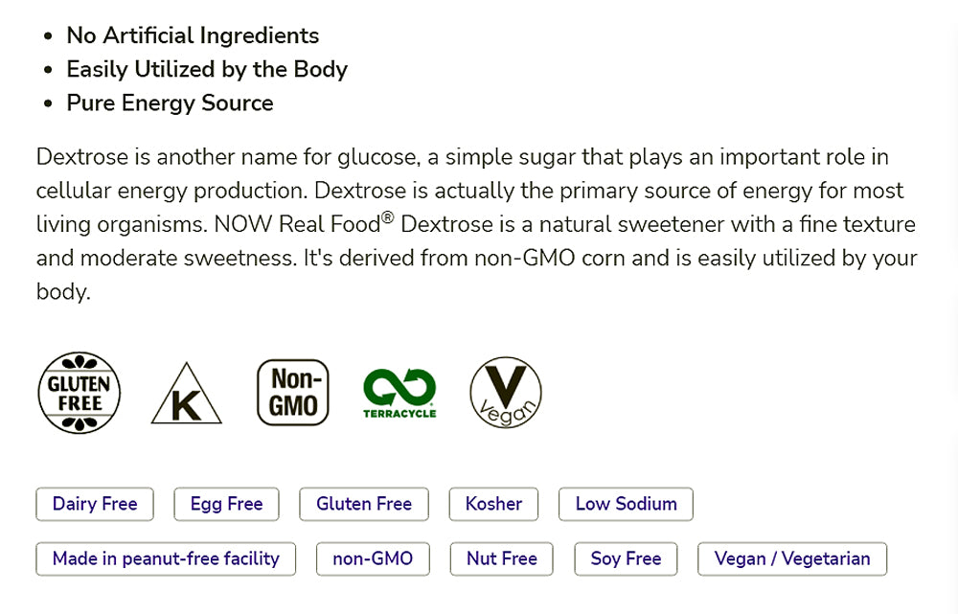This screenshot has width=958, height=614.
Task: Open the Vegan / Vegetarian tag
Action: 792,558
